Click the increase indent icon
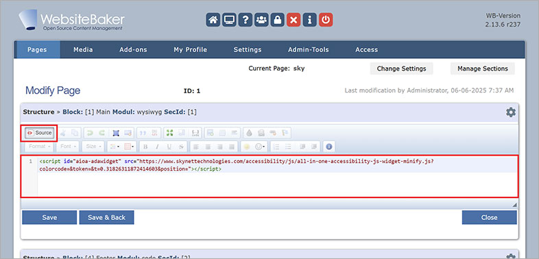Viewport: 539px width, 259px height. [313, 147]
